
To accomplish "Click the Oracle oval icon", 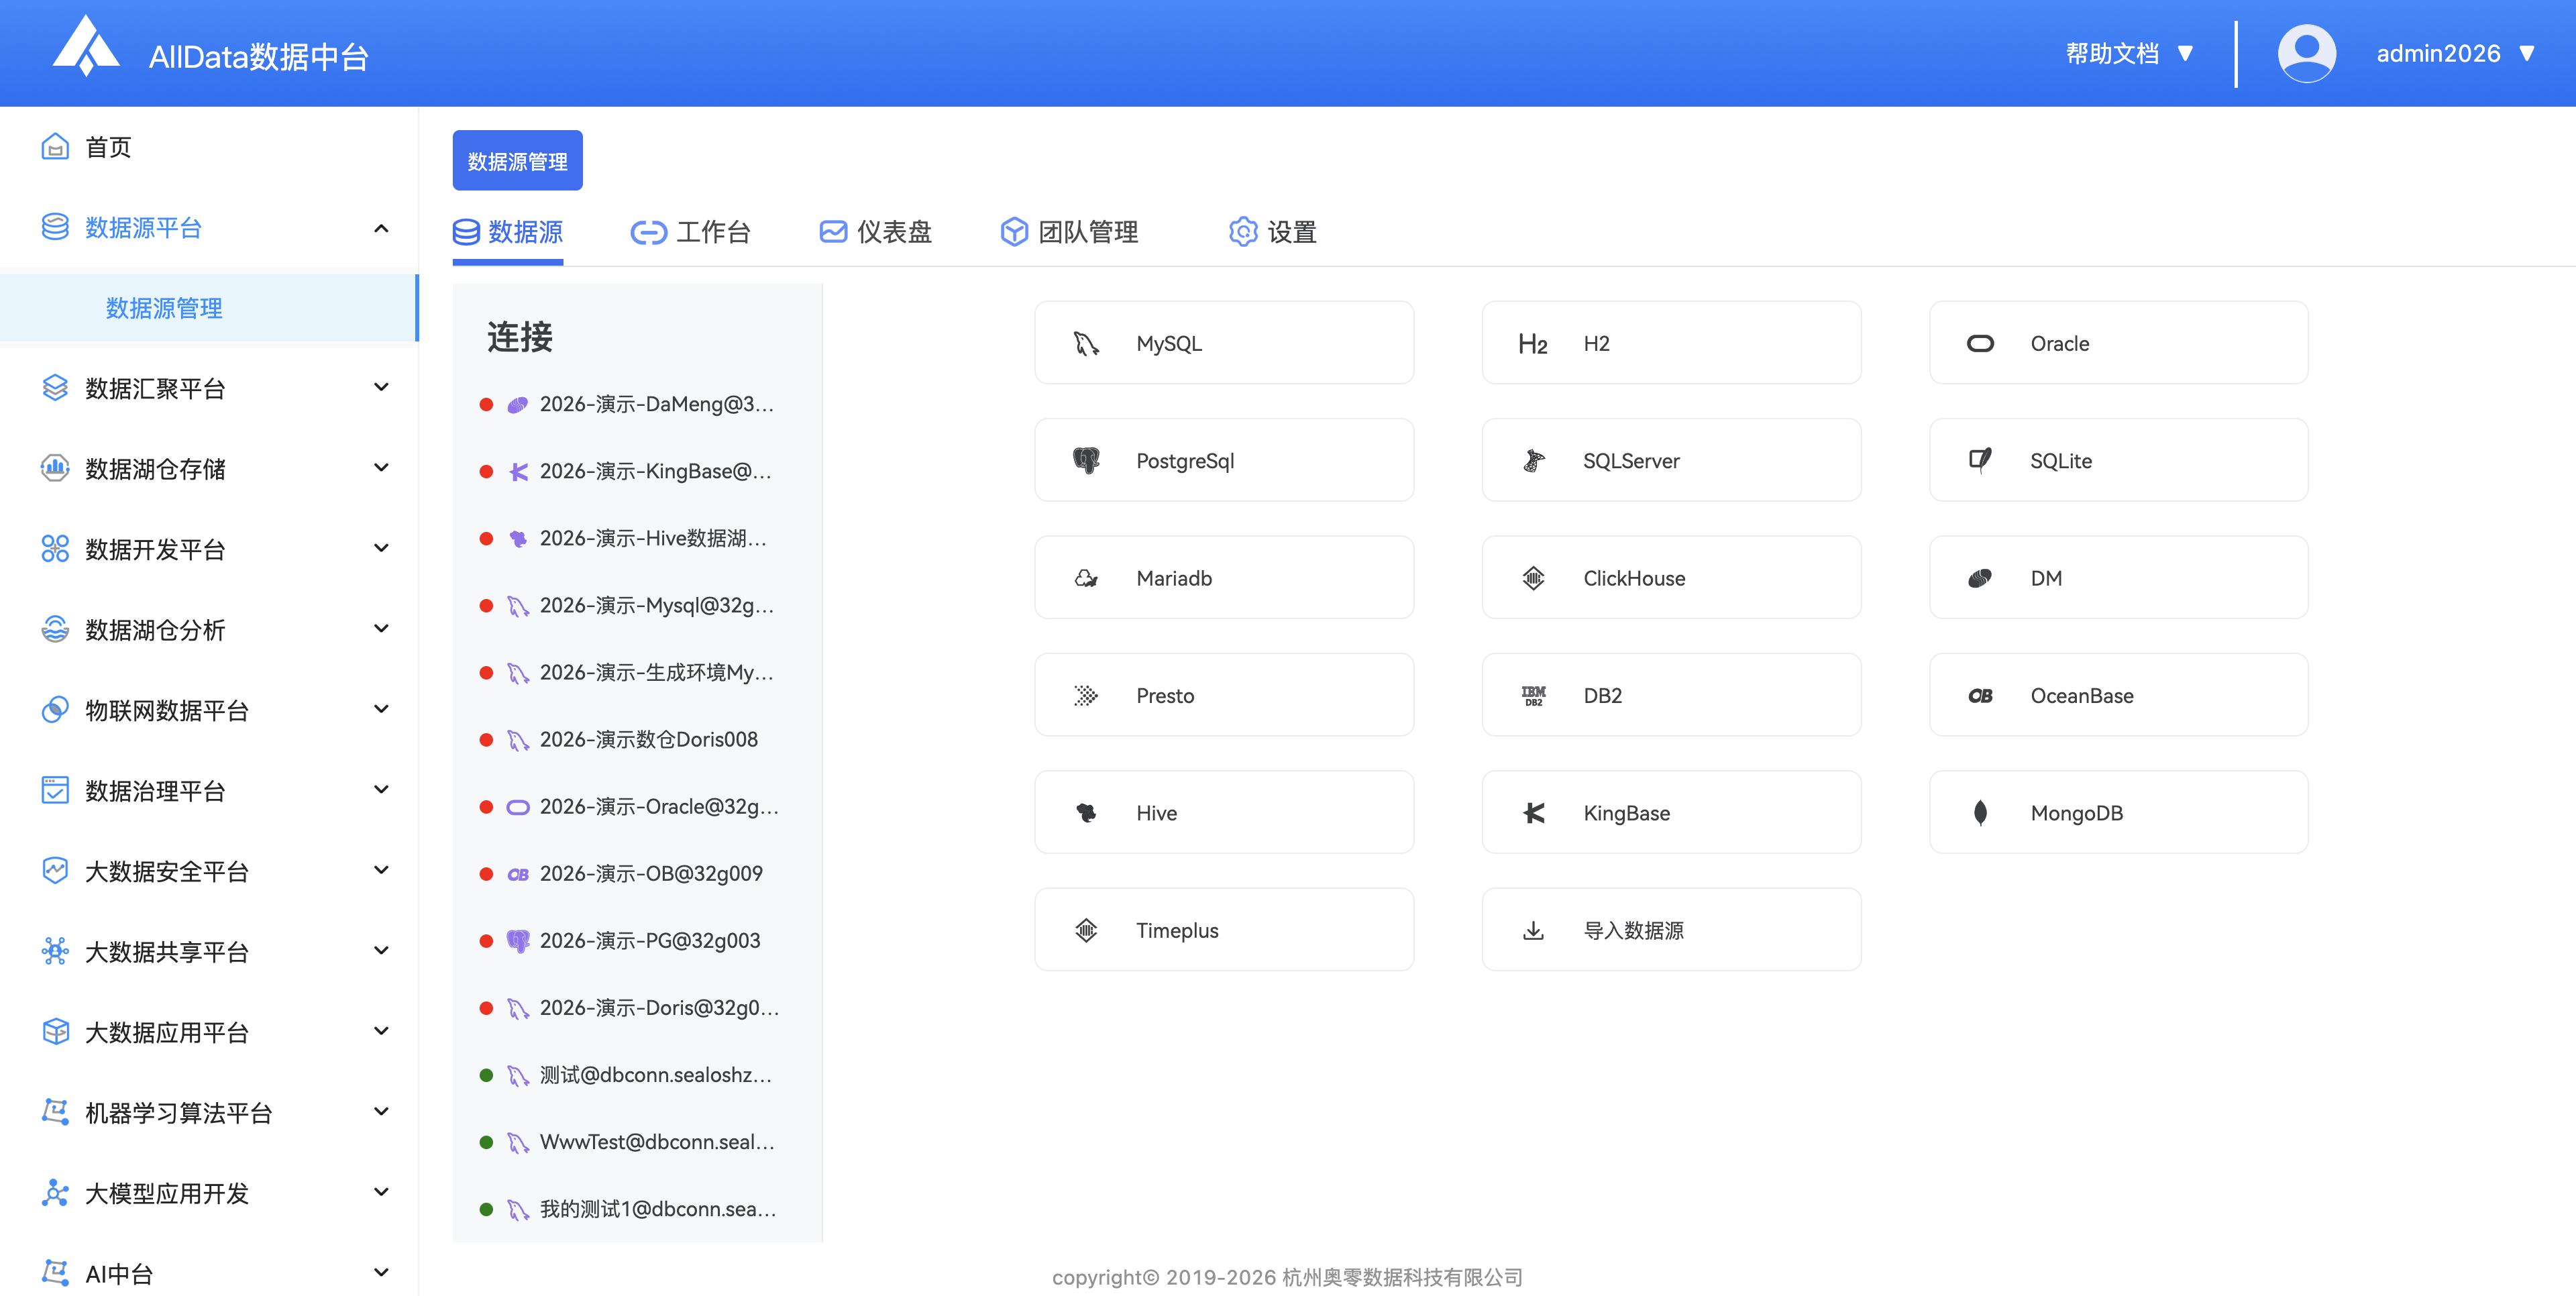I will (1980, 344).
